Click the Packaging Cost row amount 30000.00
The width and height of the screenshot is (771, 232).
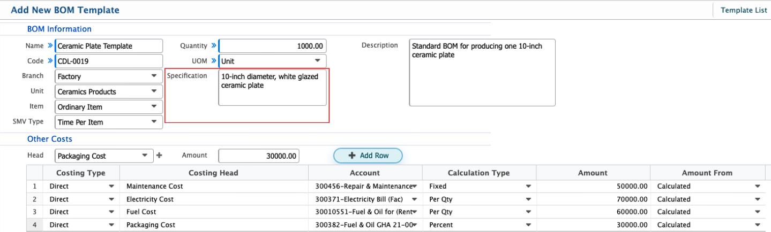point(593,225)
